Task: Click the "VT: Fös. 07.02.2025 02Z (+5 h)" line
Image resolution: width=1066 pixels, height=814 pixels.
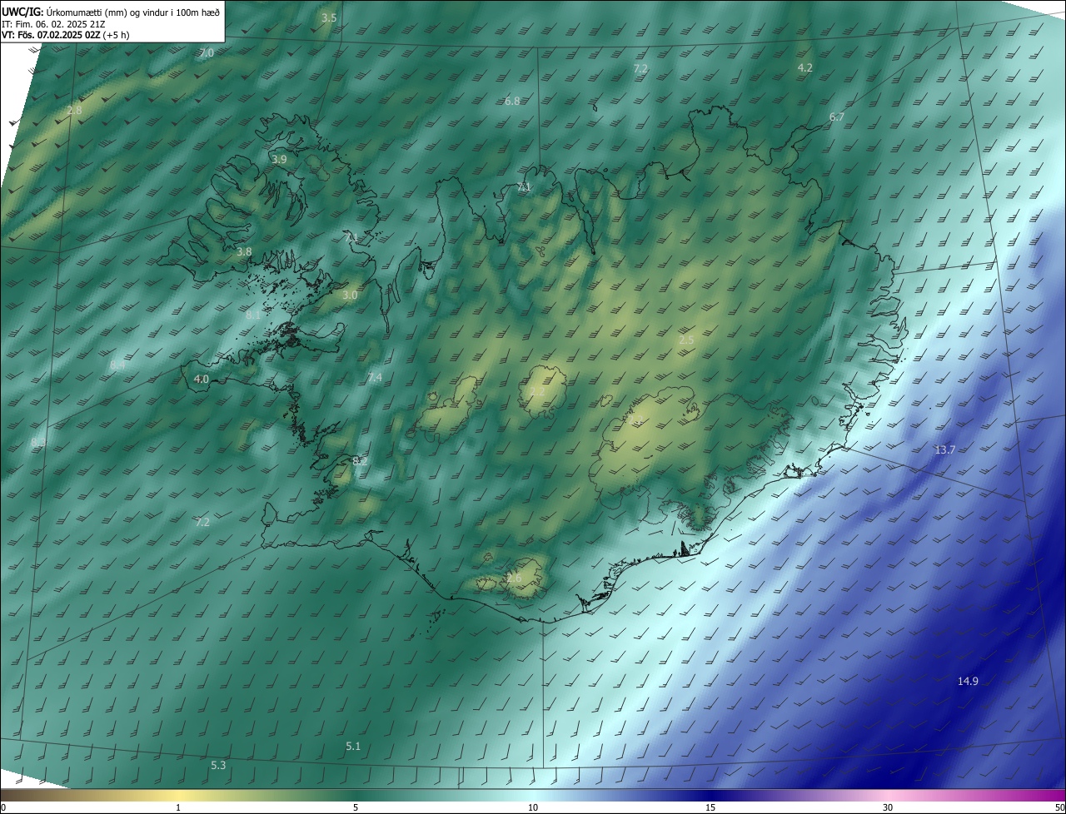Action: point(66,36)
